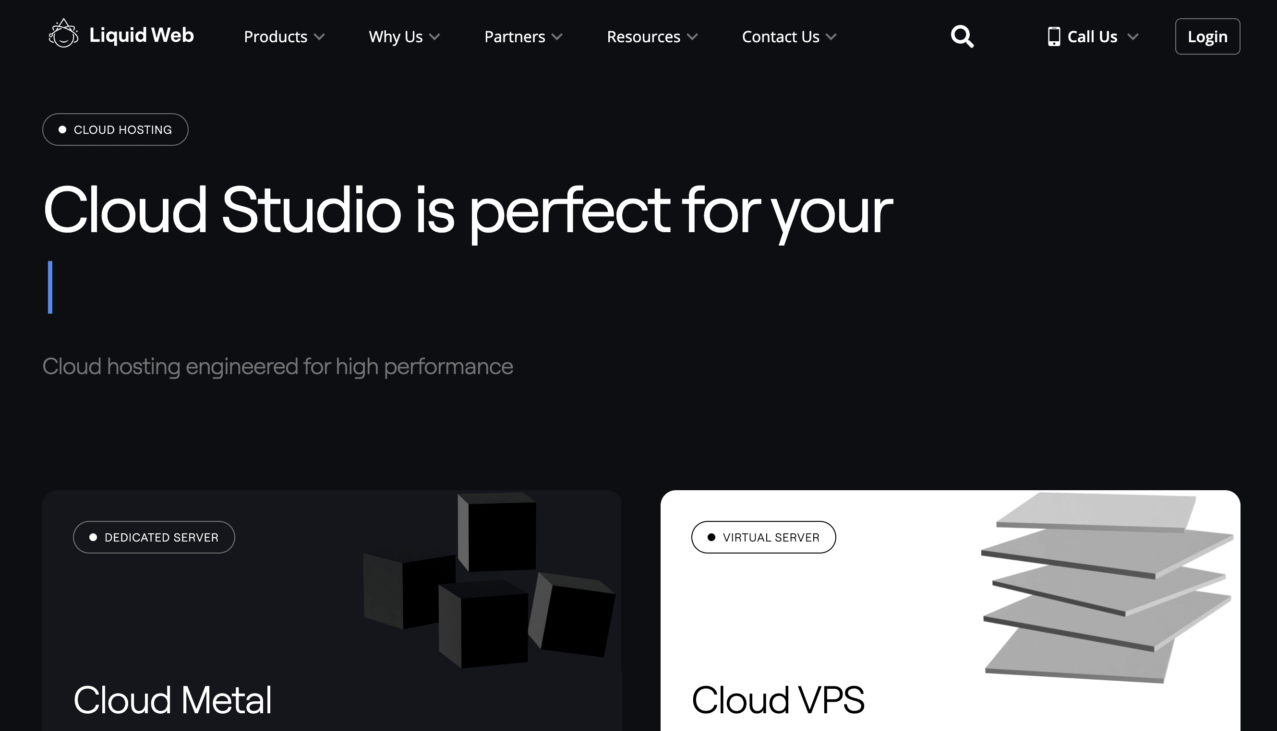
Task: Expand the Call Us dropdown arrow
Action: point(1135,37)
